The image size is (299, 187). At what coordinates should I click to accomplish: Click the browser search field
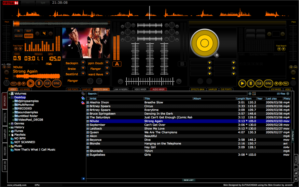coord(173,94)
